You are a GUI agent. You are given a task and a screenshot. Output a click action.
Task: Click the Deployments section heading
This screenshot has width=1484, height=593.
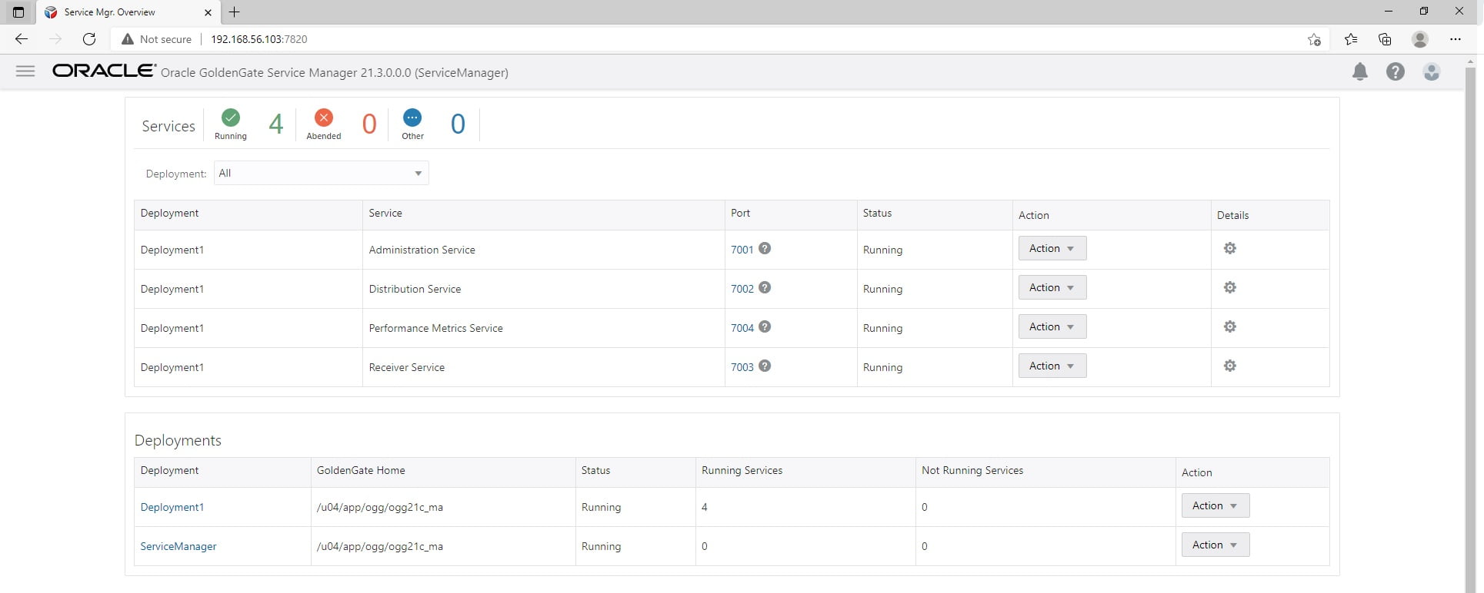[178, 440]
